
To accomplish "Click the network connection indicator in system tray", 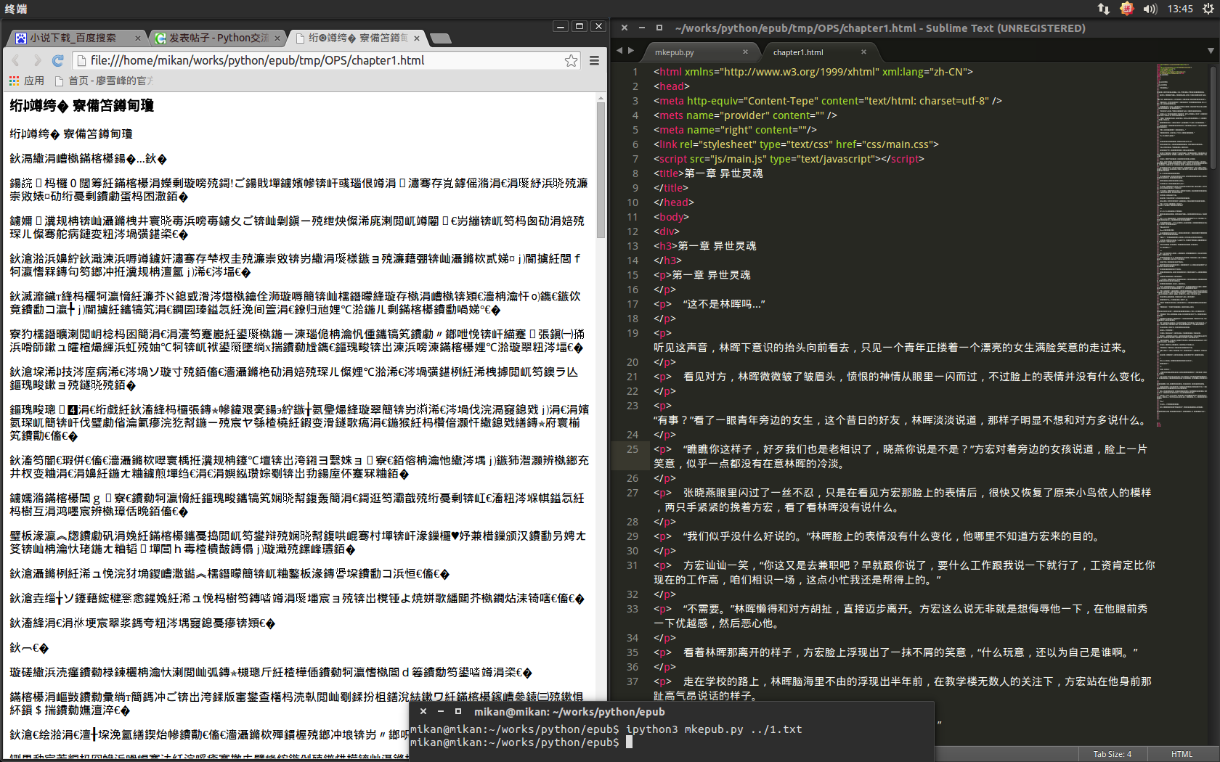I will click(x=1103, y=9).
